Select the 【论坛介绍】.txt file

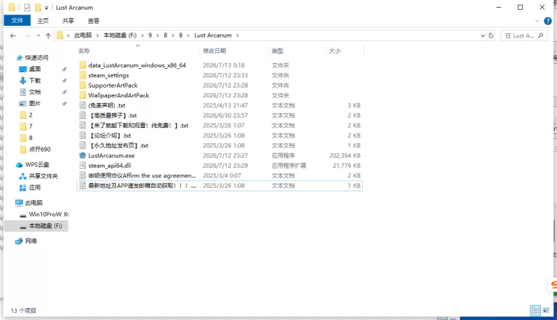point(109,135)
